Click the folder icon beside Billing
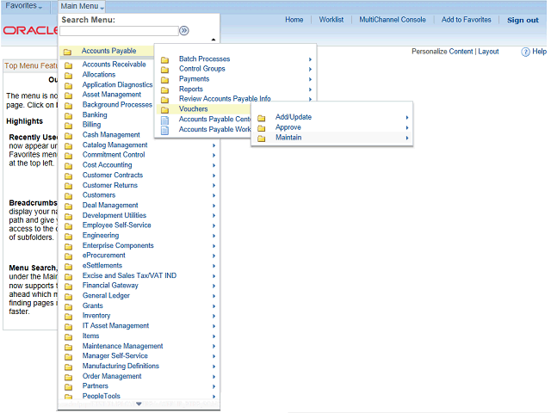 [x=69, y=126]
